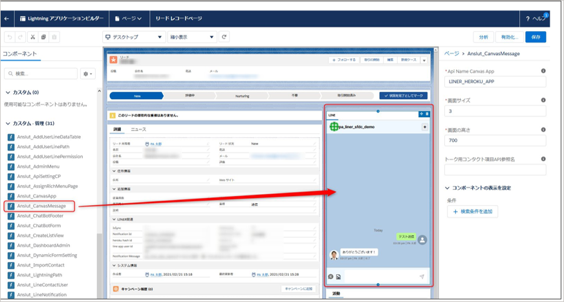Select Anslut_LineNotification component

[43, 294]
